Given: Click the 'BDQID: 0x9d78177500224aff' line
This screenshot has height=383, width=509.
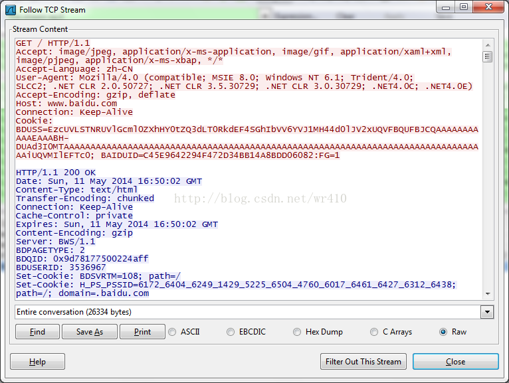Looking at the screenshot, I should [x=82, y=258].
